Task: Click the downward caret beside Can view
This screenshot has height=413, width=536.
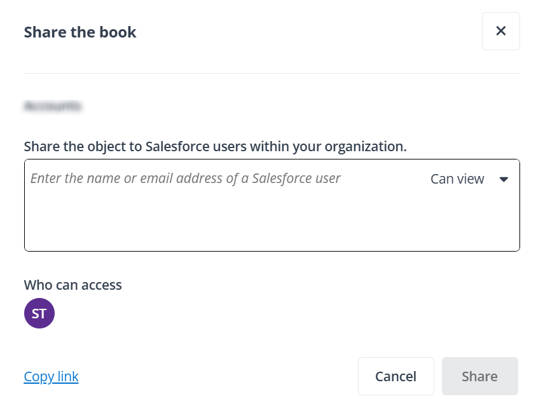Action: point(503,179)
